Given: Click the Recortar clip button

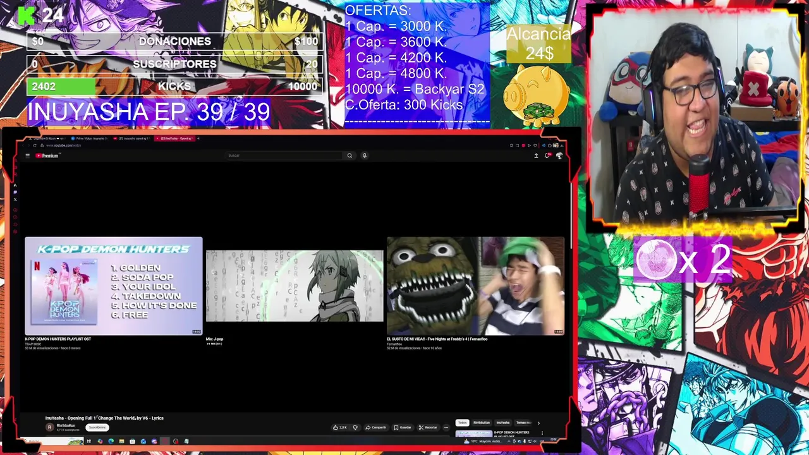Looking at the screenshot, I should [x=428, y=427].
